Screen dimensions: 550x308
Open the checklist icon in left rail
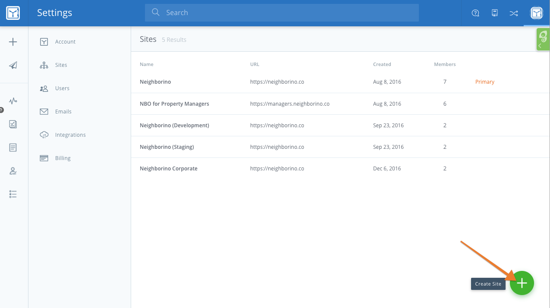tap(13, 124)
